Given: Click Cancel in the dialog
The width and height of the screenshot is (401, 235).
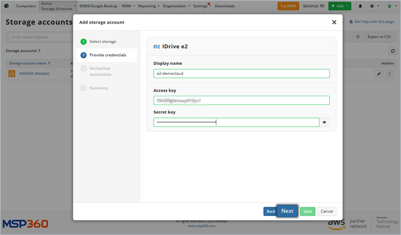Looking at the screenshot, I should [327, 211].
